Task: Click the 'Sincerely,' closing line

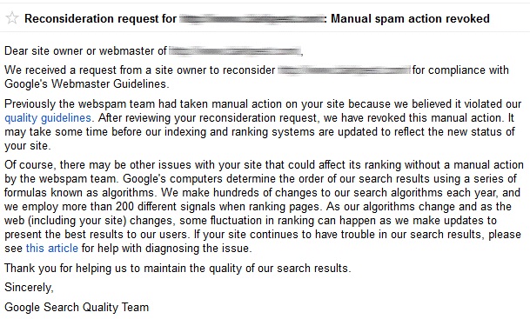Action: (x=29, y=287)
